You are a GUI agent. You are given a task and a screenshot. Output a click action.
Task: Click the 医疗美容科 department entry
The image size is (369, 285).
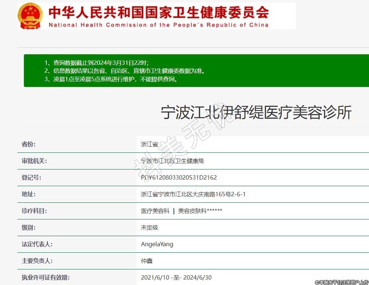(x=155, y=211)
